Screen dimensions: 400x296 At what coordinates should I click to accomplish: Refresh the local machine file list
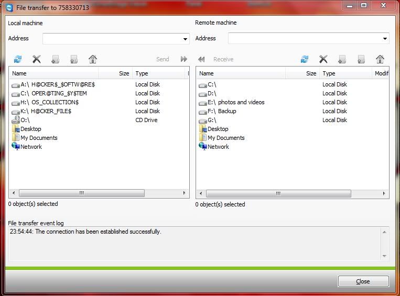pos(18,59)
